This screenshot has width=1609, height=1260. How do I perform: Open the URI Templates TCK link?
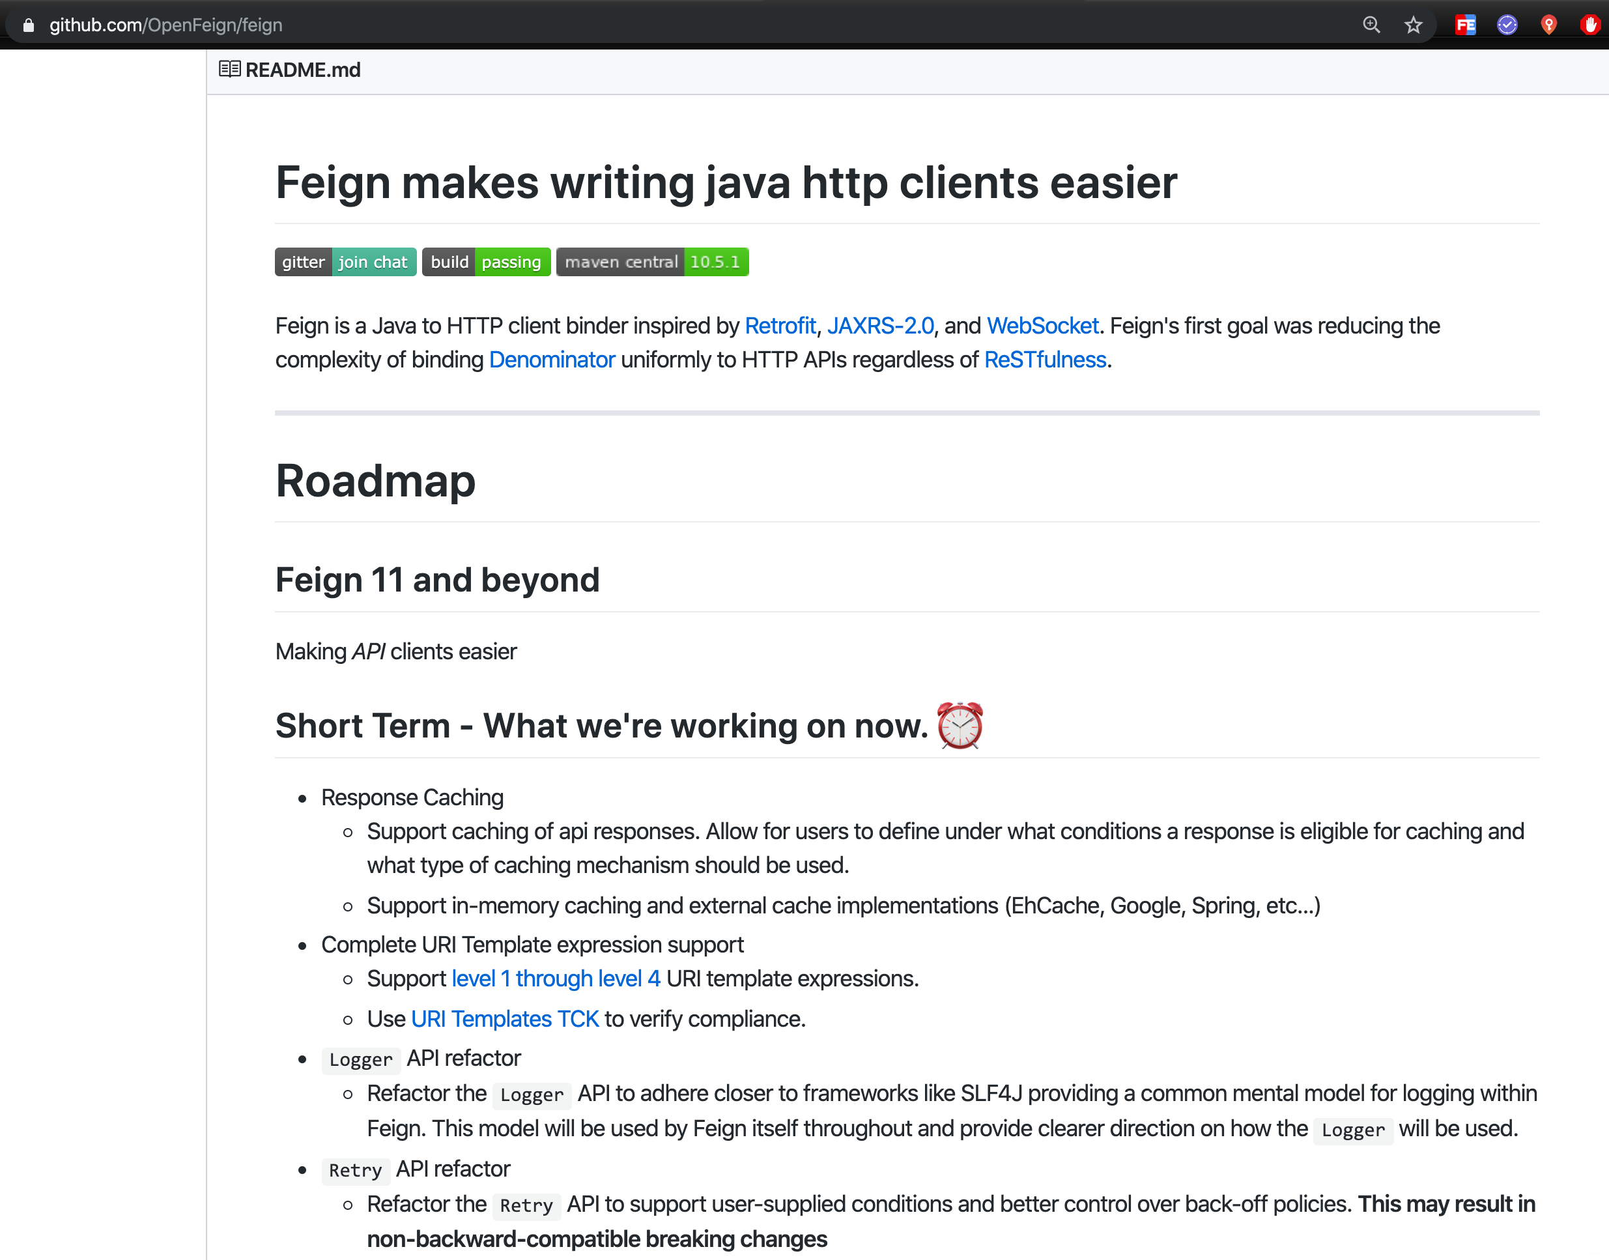click(505, 1019)
